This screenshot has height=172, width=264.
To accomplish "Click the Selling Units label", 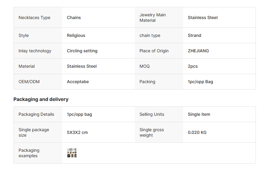I will point(152,114).
